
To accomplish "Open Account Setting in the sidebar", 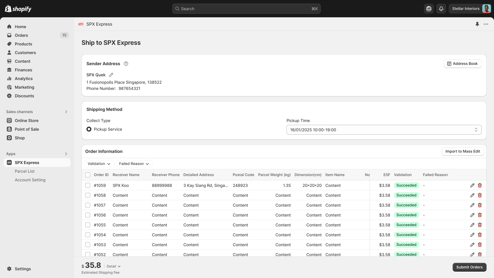I will (x=30, y=179).
